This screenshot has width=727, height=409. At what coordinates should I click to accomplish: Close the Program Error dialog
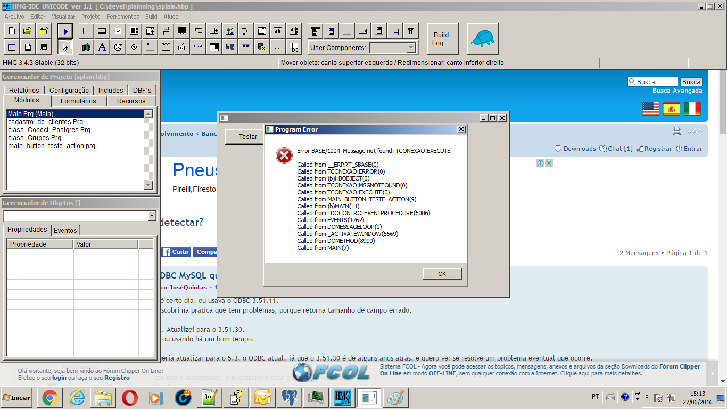pos(461,129)
